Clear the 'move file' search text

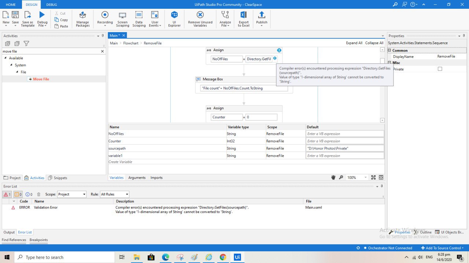click(x=103, y=52)
